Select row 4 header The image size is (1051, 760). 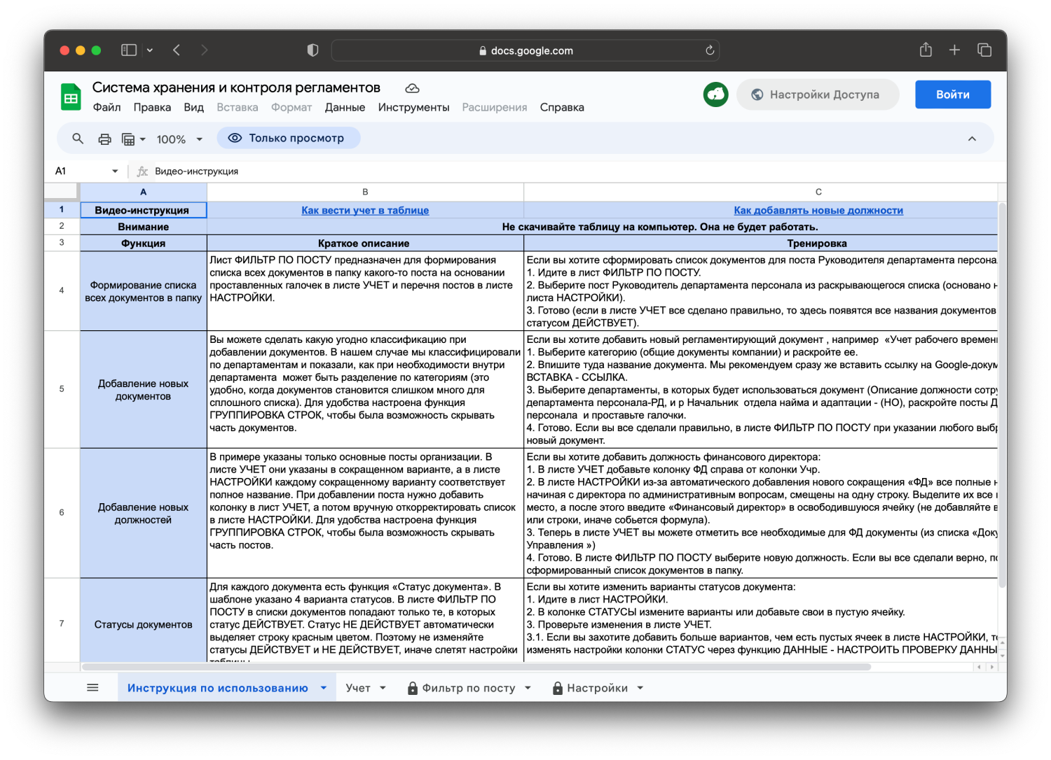[x=62, y=290]
